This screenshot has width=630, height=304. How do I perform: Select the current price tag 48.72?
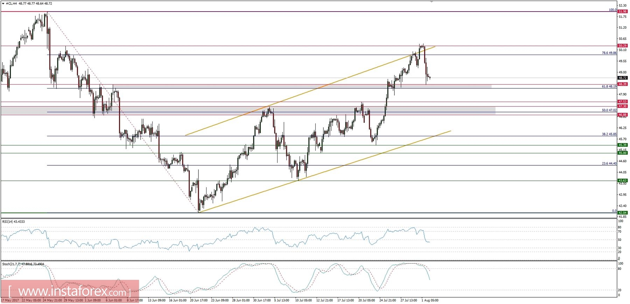pyautogui.click(x=623, y=78)
